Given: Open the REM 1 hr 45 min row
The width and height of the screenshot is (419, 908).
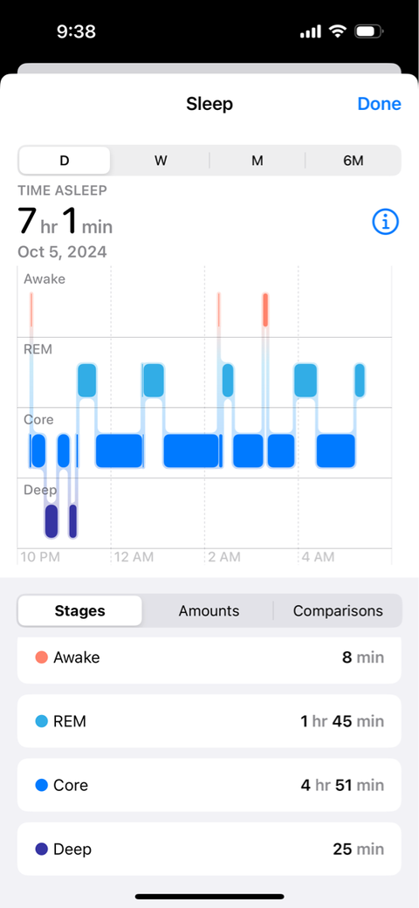Looking at the screenshot, I should [x=209, y=721].
